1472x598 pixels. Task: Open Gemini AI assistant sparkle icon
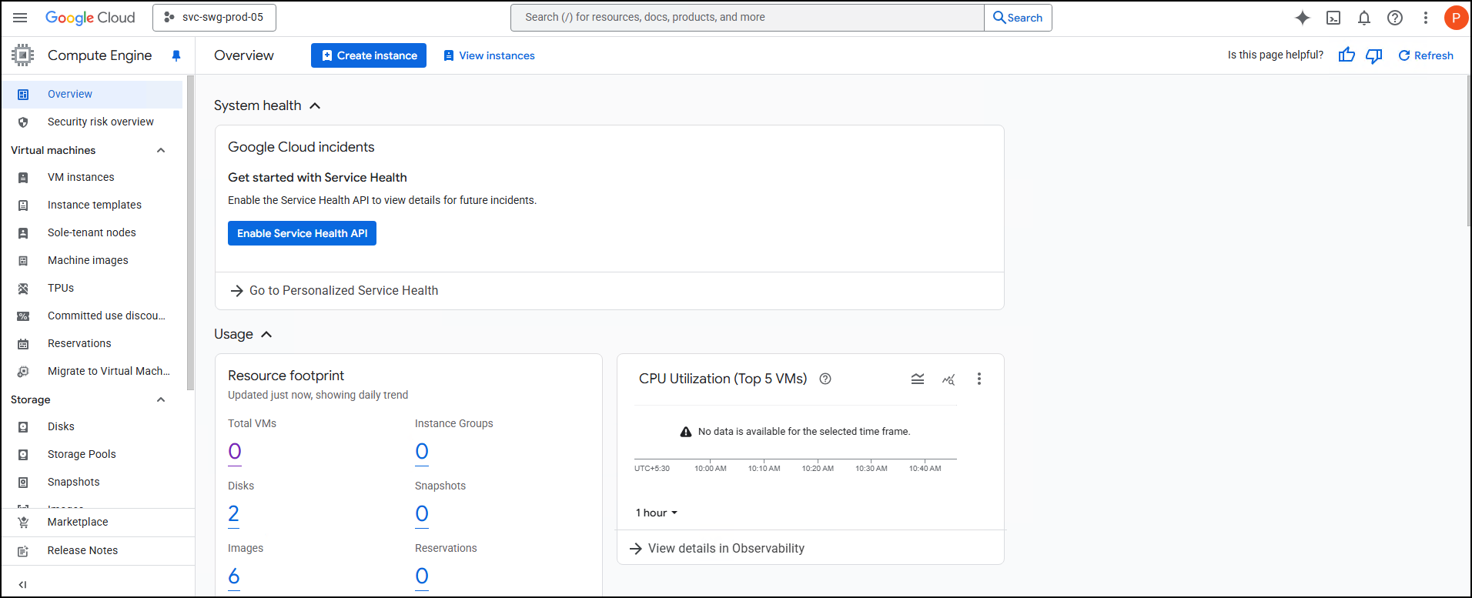pyautogui.click(x=1302, y=18)
